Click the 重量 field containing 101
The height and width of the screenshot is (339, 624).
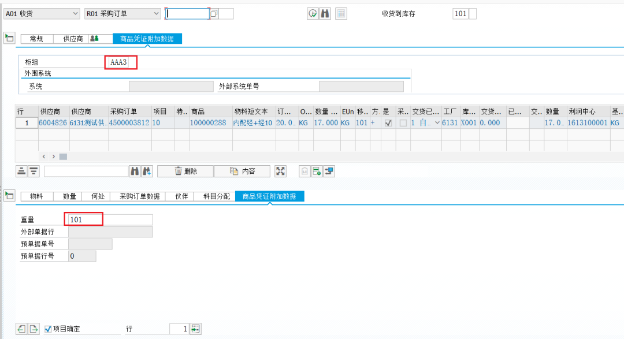click(110, 219)
